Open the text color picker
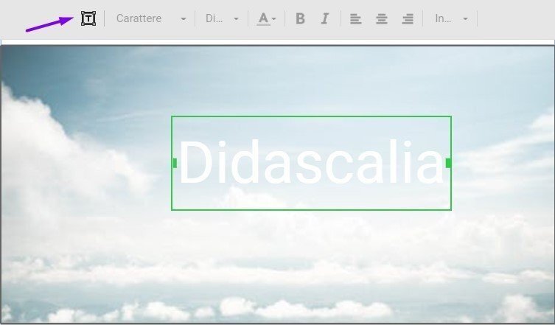This screenshot has height=325, width=555. 267,18
